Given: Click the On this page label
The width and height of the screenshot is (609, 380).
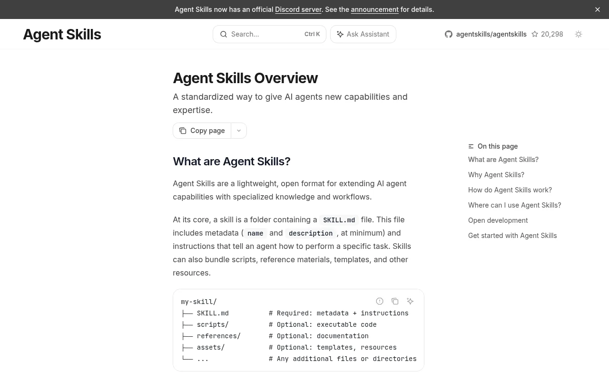Looking at the screenshot, I should [x=498, y=146].
